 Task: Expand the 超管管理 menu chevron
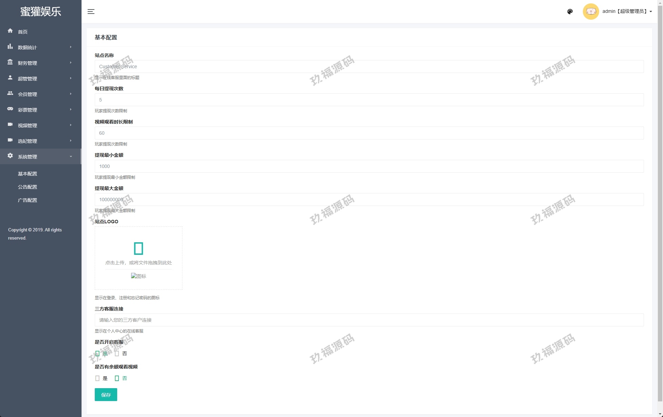point(71,78)
